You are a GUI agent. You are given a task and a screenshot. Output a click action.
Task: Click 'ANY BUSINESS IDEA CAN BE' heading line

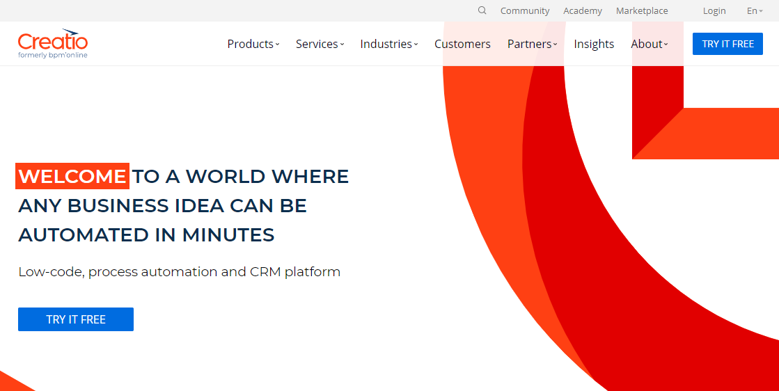(162, 205)
